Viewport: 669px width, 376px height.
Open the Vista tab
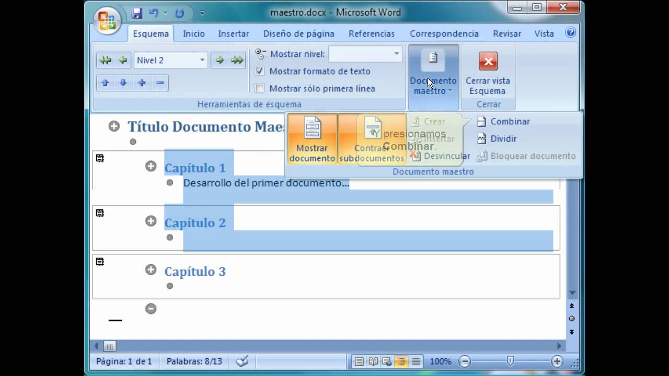544,33
